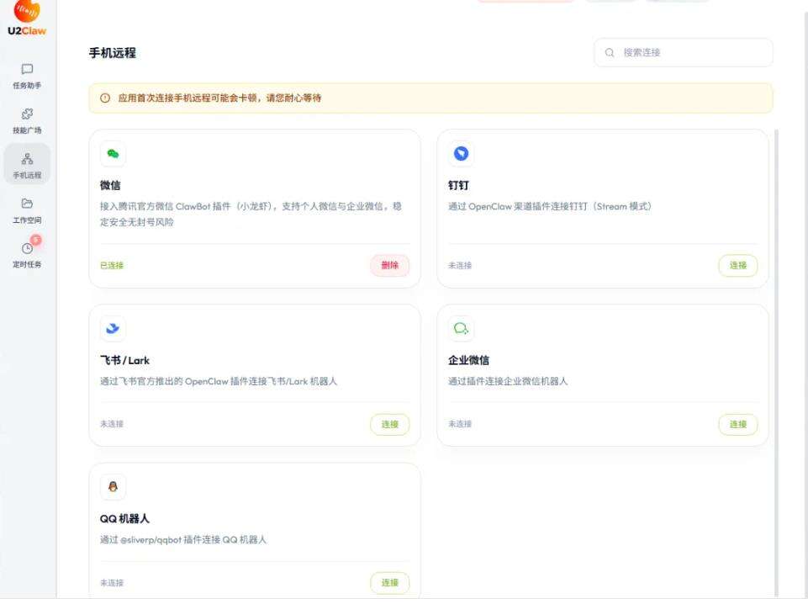808x604 pixels.
Task: Click the yellow first-connection warning banner
Action: [429, 98]
